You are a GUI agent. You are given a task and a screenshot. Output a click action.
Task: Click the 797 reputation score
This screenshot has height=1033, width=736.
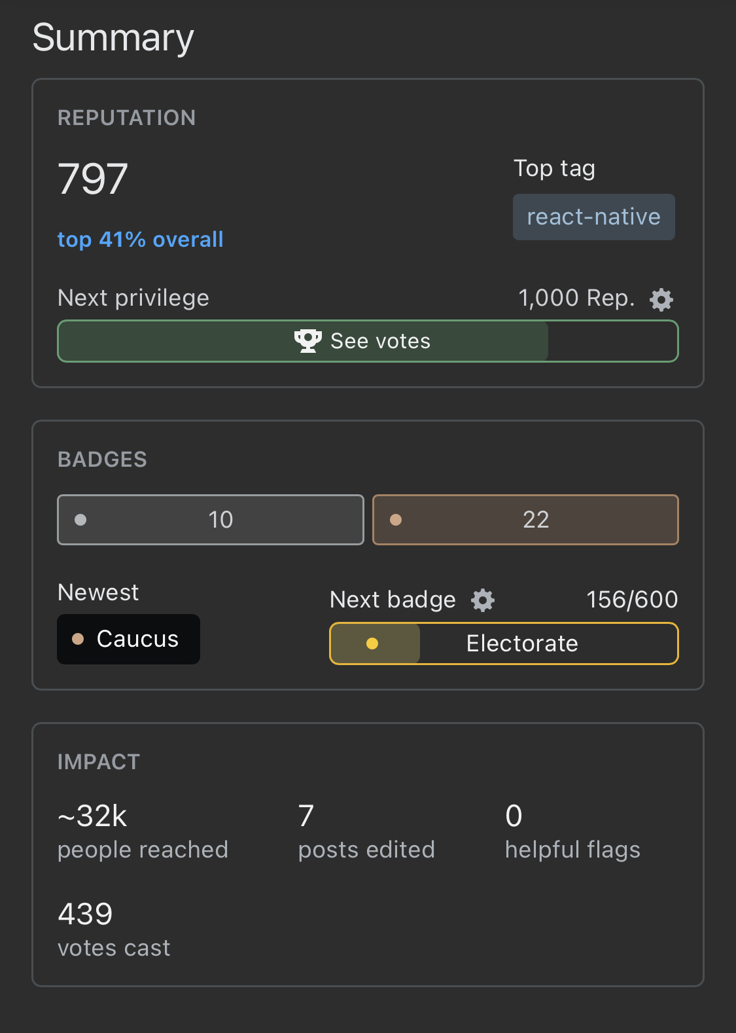point(93,179)
